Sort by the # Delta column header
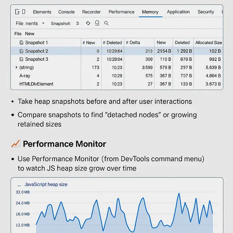 pyautogui.click(x=135, y=43)
